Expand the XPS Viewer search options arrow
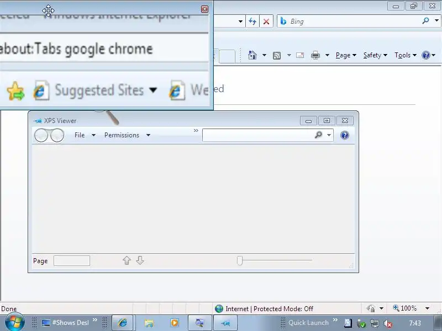 pos(329,135)
